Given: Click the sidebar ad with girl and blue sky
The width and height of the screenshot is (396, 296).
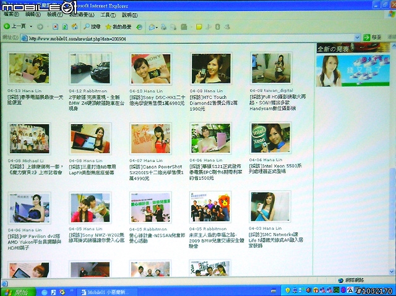Looking at the screenshot, I should click(353, 70).
